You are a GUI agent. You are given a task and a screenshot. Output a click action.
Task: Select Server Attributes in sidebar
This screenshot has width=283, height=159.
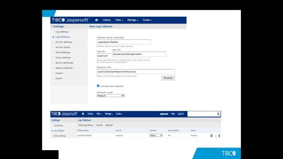[64, 63]
